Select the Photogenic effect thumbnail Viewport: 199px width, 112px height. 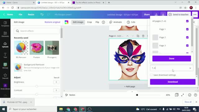(x=52, y=48)
